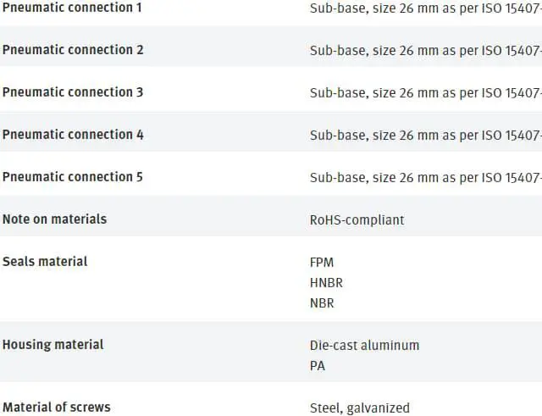Click the FPM seals value

pos(322,263)
